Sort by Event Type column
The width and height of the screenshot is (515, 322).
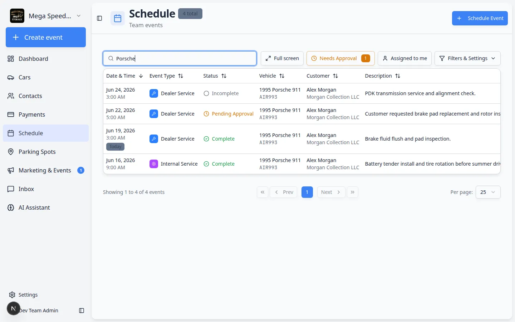pos(166,76)
